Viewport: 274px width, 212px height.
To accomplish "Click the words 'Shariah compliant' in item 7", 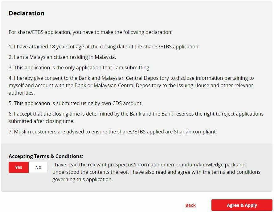I will coord(195,132).
